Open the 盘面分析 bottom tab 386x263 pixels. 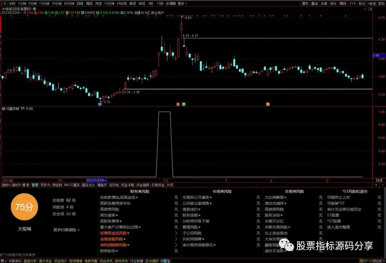tap(30, 261)
